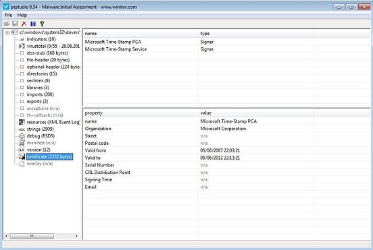This screenshot has width=373, height=250.
Task: Collapse the c:\windows\system32\drivers root node
Action: click(7, 32)
